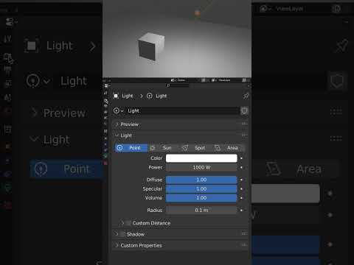This screenshot has width=354, height=265.
Task: Click the Radius 0.1 m field
Action: [201, 211]
